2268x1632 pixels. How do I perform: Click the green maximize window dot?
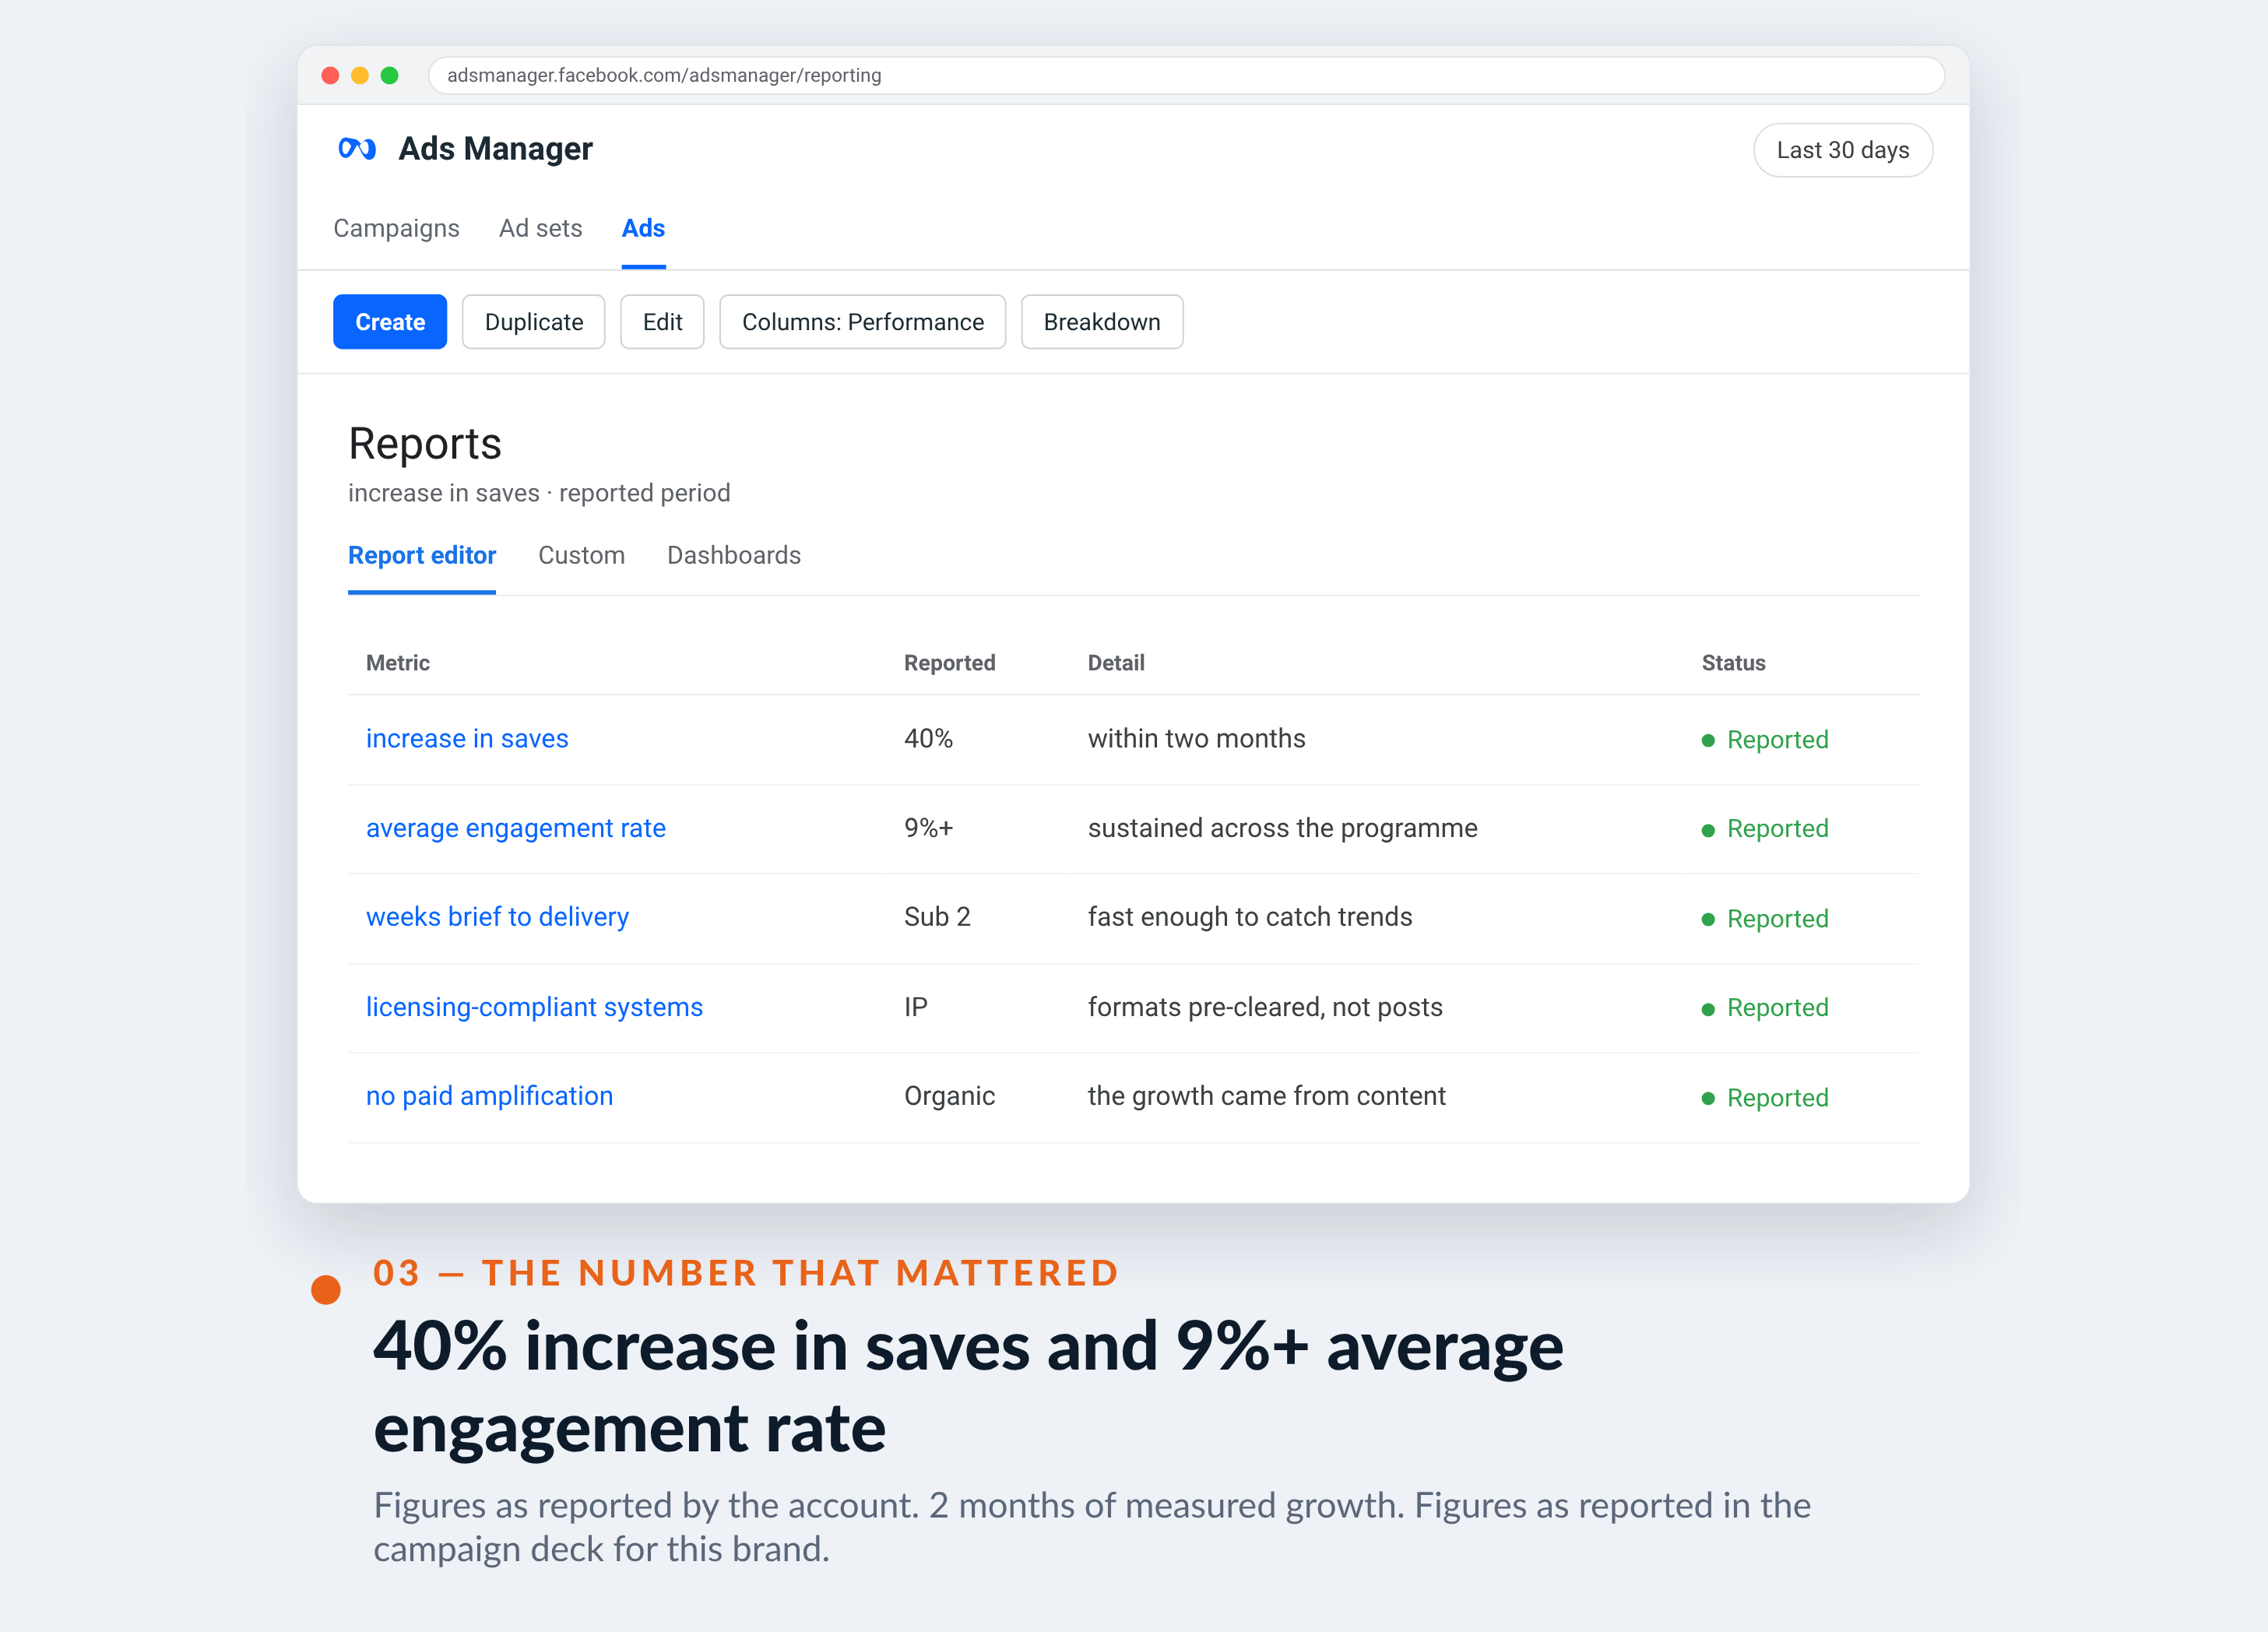point(390,75)
